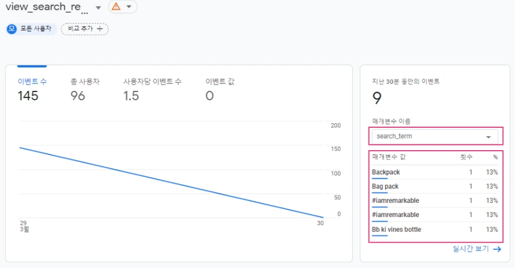
Task: Select the 이벤트 수 metric tab
Action: coord(32,90)
